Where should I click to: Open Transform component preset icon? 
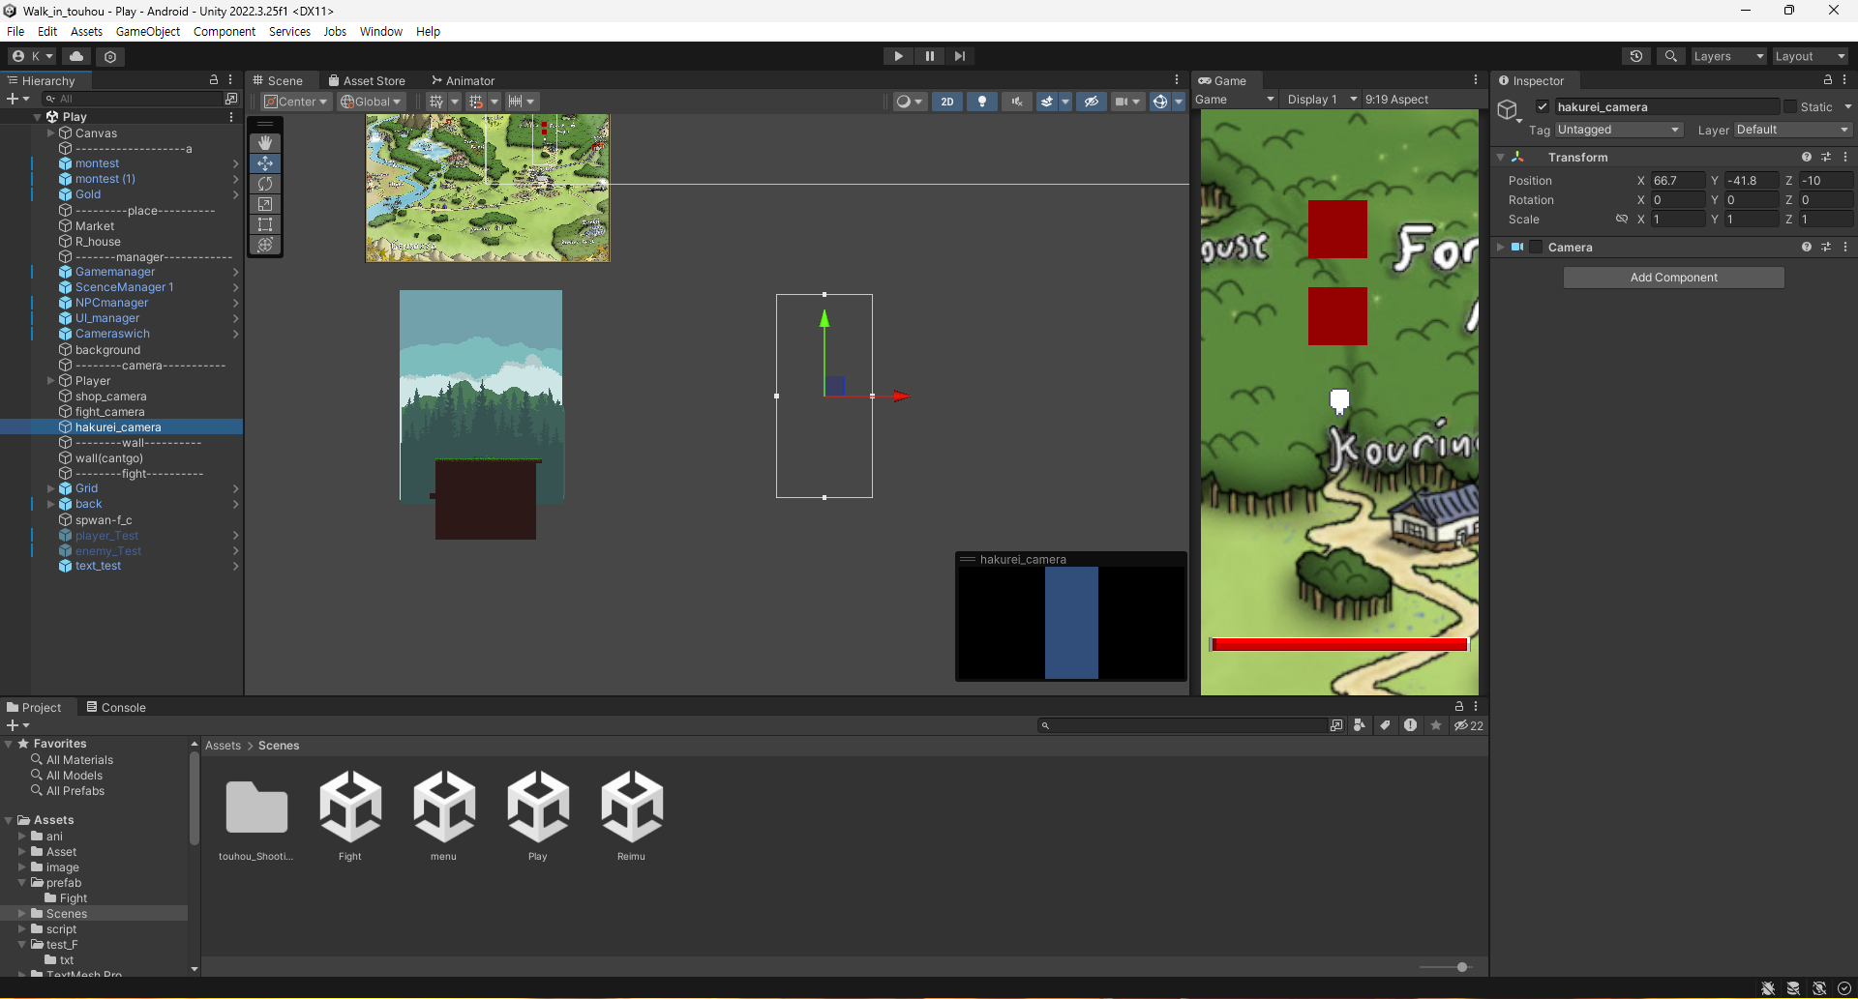[x=1826, y=157]
